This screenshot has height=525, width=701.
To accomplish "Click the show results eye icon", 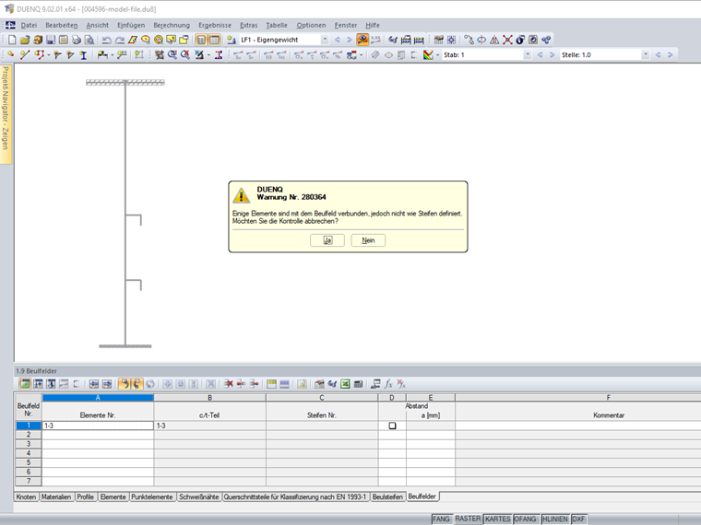I will click(x=362, y=40).
